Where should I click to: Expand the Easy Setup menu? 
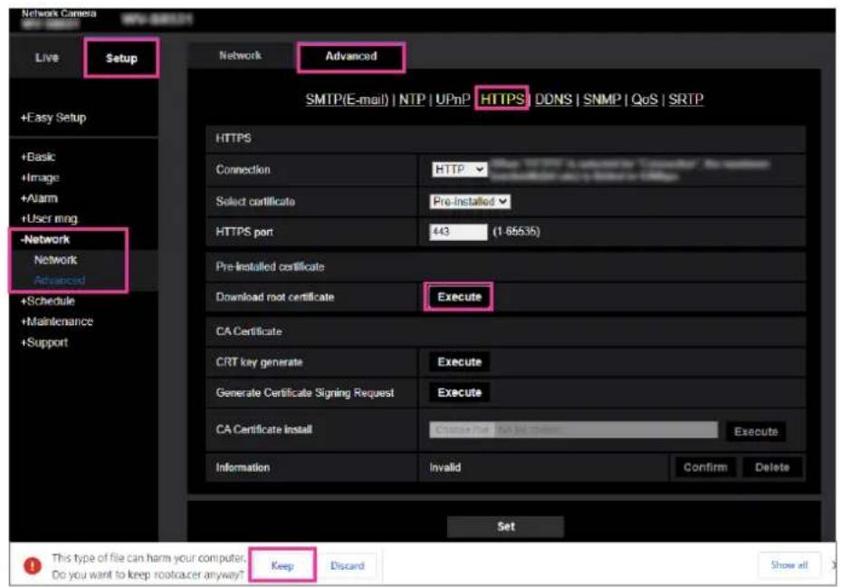point(53,118)
